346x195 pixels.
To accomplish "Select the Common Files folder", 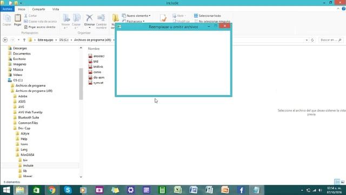I will click(x=28, y=123).
